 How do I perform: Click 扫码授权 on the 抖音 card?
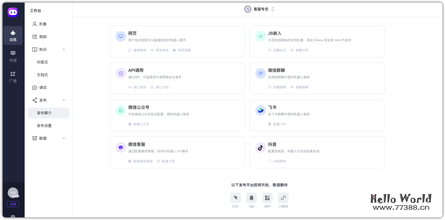(x=277, y=161)
